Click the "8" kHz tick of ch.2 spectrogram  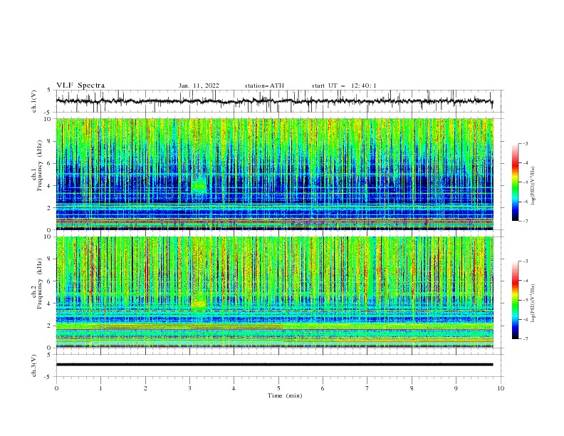click(x=50, y=259)
